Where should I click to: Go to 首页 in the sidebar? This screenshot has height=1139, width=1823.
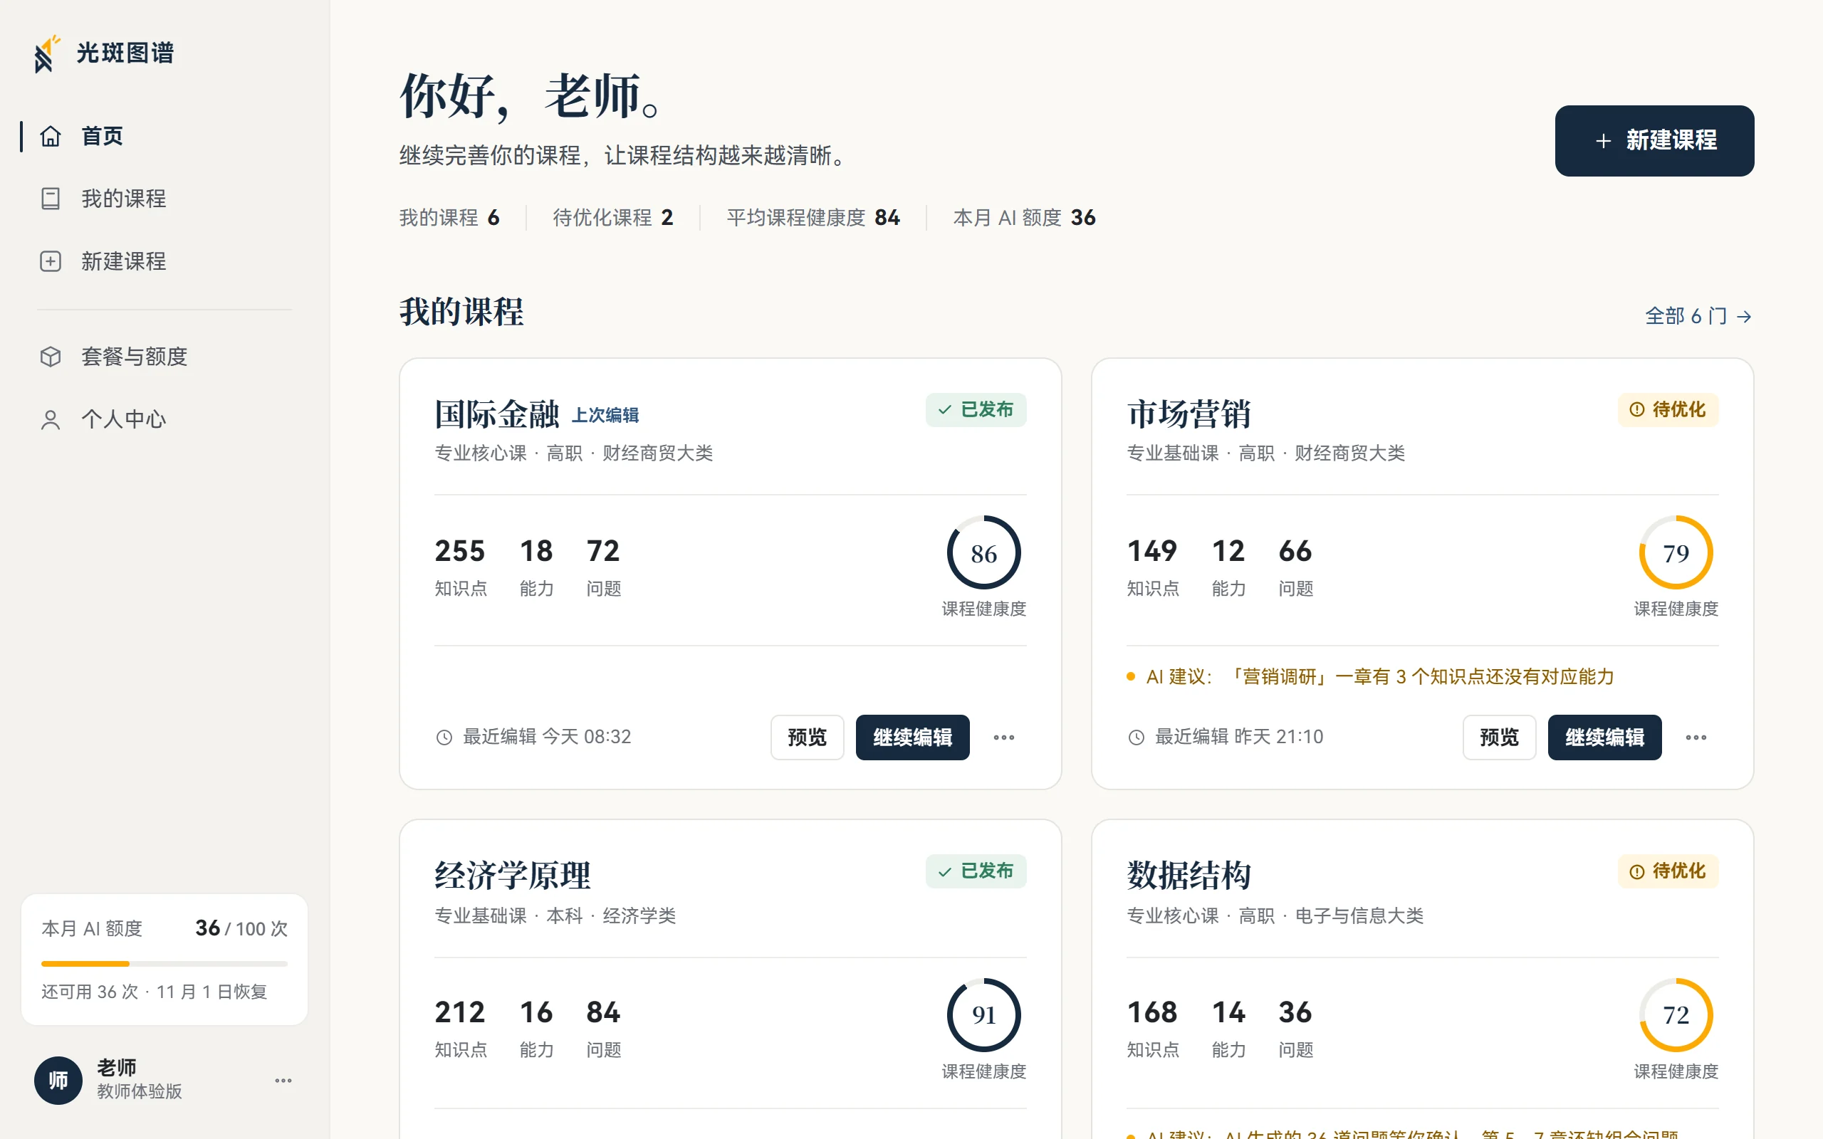(164, 137)
